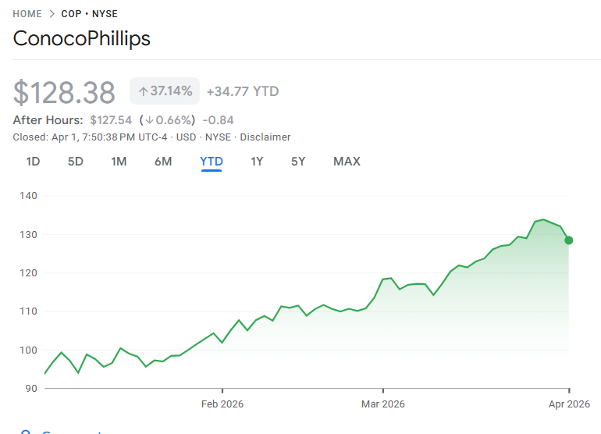Click the Feb 2026 axis label
This screenshot has height=434, width=601.
pos(222,404)
